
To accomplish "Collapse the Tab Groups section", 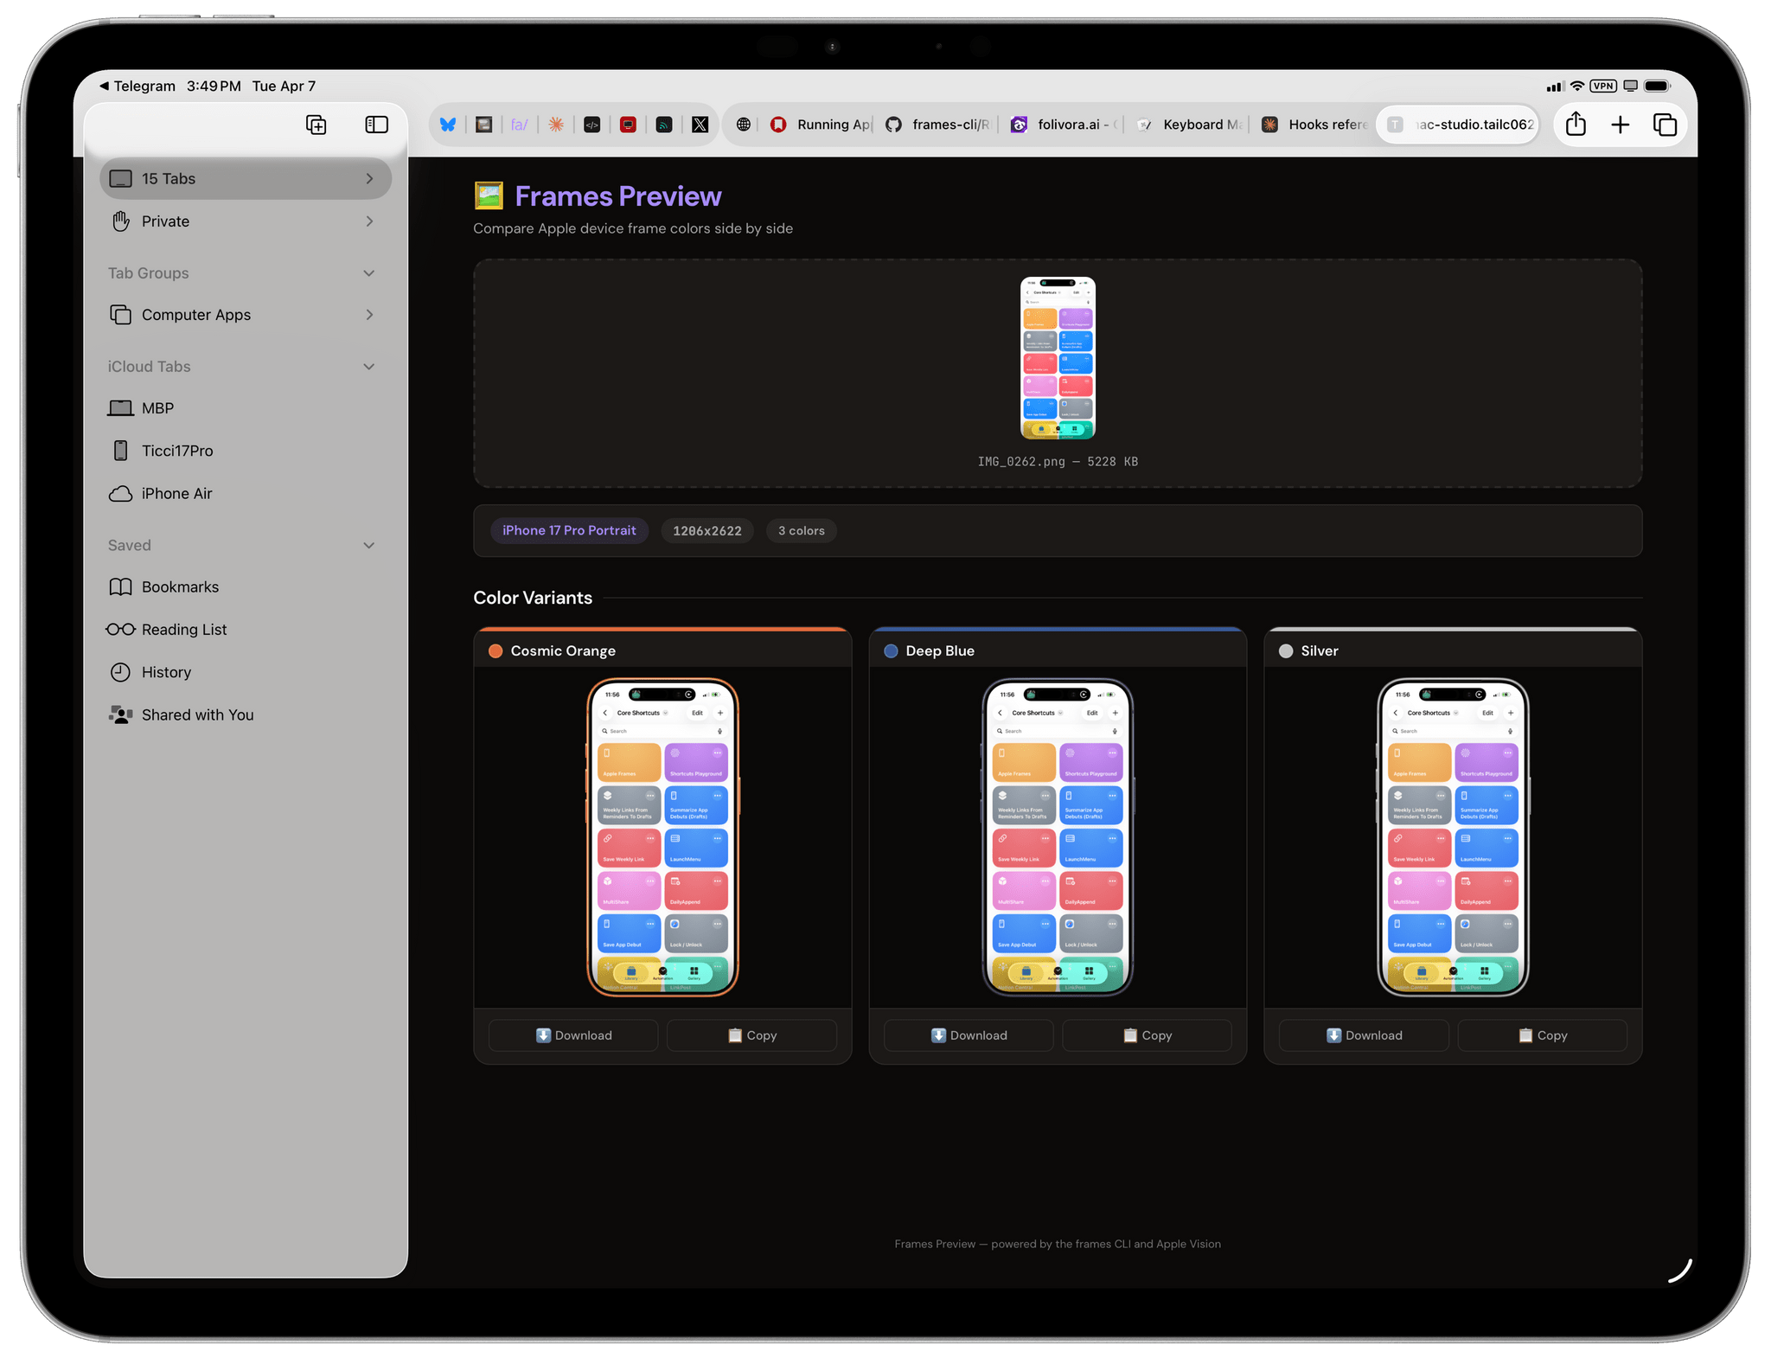I will pyautogui.click(x=369, y=272).
